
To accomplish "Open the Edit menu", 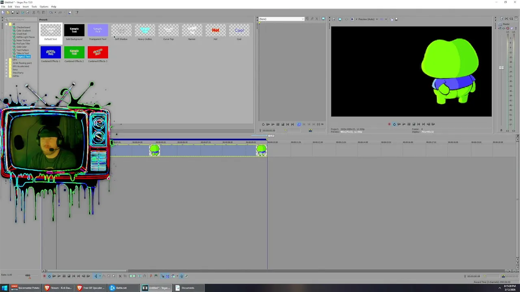I will (x=10, y=6).
